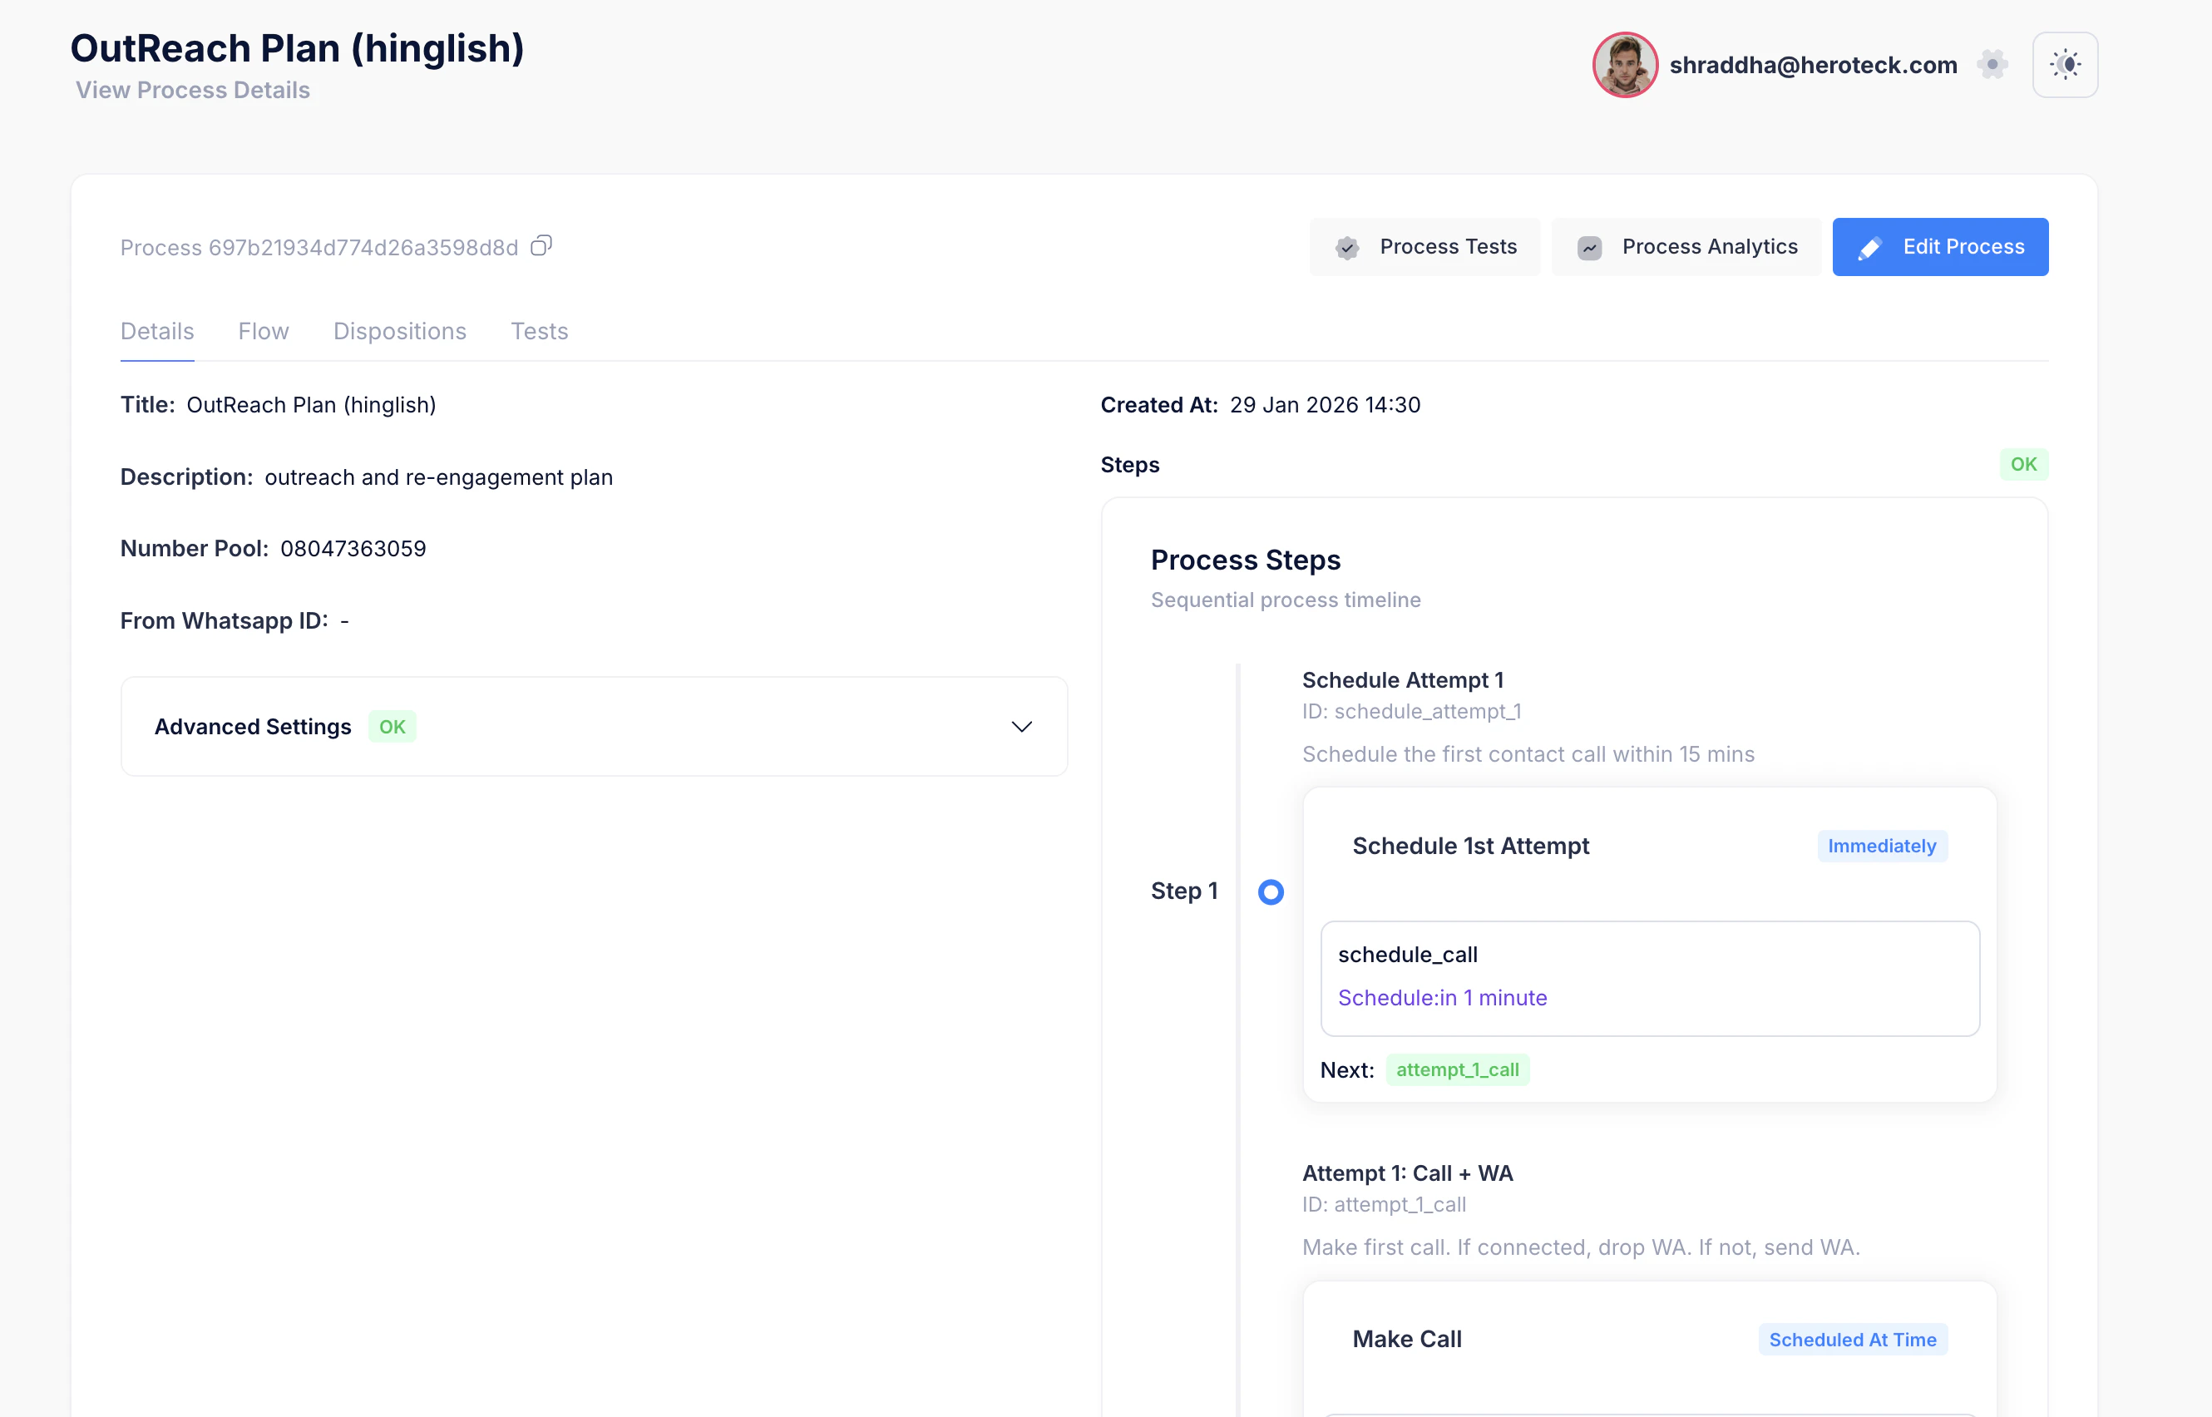Screen dimensions: 2212x1417
Task: Click the user profile avatar
Action: tap(1625, 64)
